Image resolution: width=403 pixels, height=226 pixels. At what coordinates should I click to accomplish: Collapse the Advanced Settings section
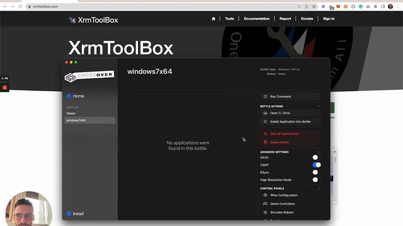point(319,152)
